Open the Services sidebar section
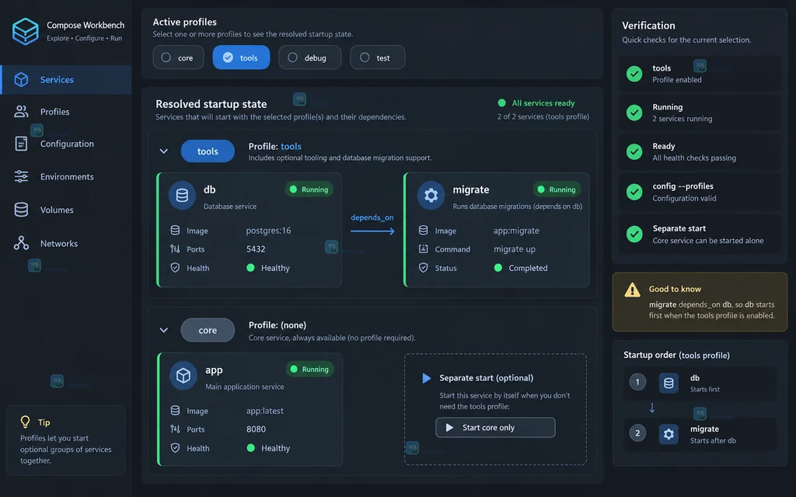This screenshot has width=796, height=497. click(x=66, y=80)
